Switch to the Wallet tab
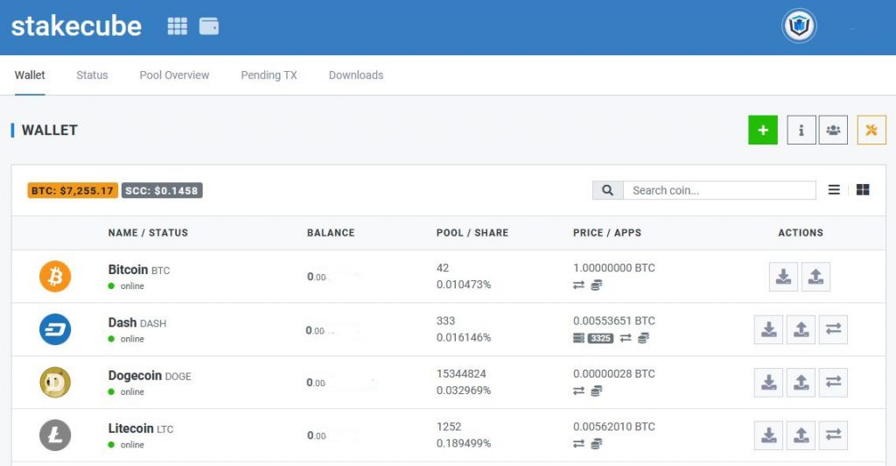The height and width of the screenshot is (466, 896). [x=30, y=75]
